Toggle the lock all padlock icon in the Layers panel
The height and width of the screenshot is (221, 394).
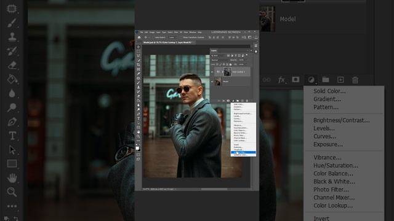tap(230, 64)
